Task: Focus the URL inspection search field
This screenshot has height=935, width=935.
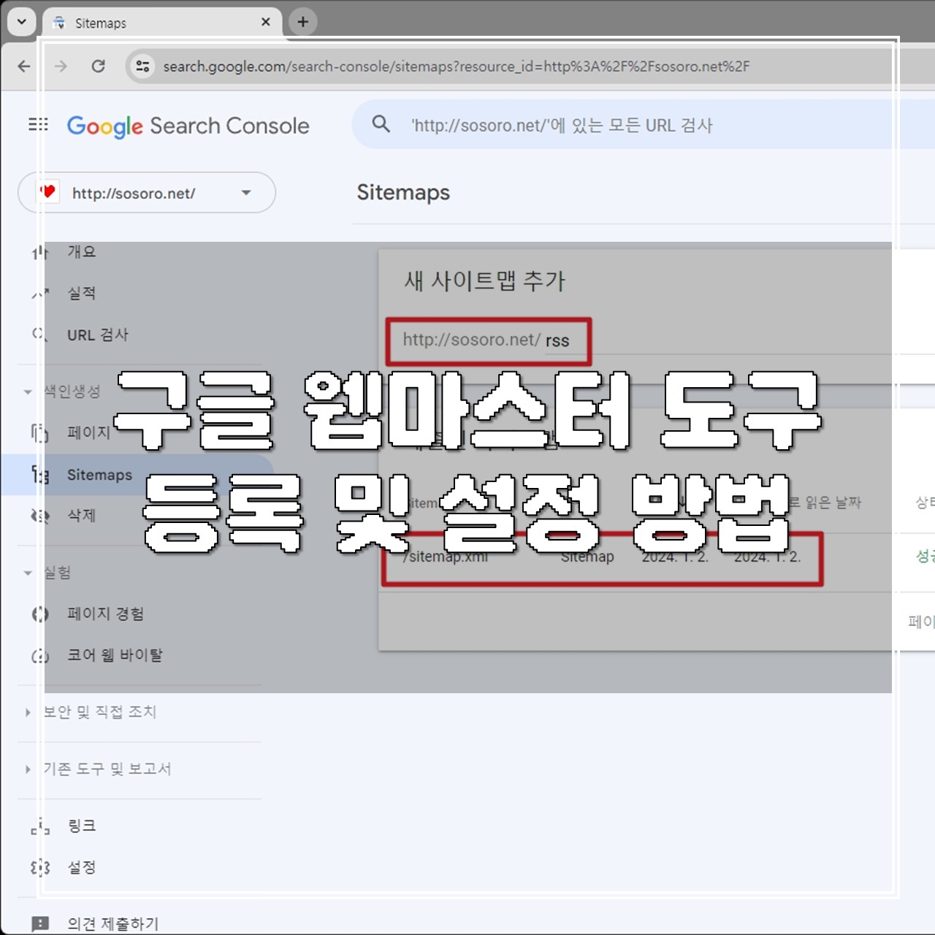Action: coord(643,125)
